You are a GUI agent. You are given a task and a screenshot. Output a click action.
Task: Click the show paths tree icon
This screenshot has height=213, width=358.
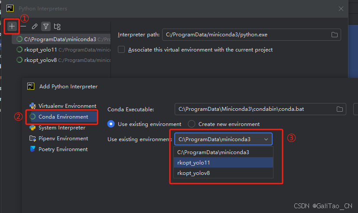(x=57, y=26)
